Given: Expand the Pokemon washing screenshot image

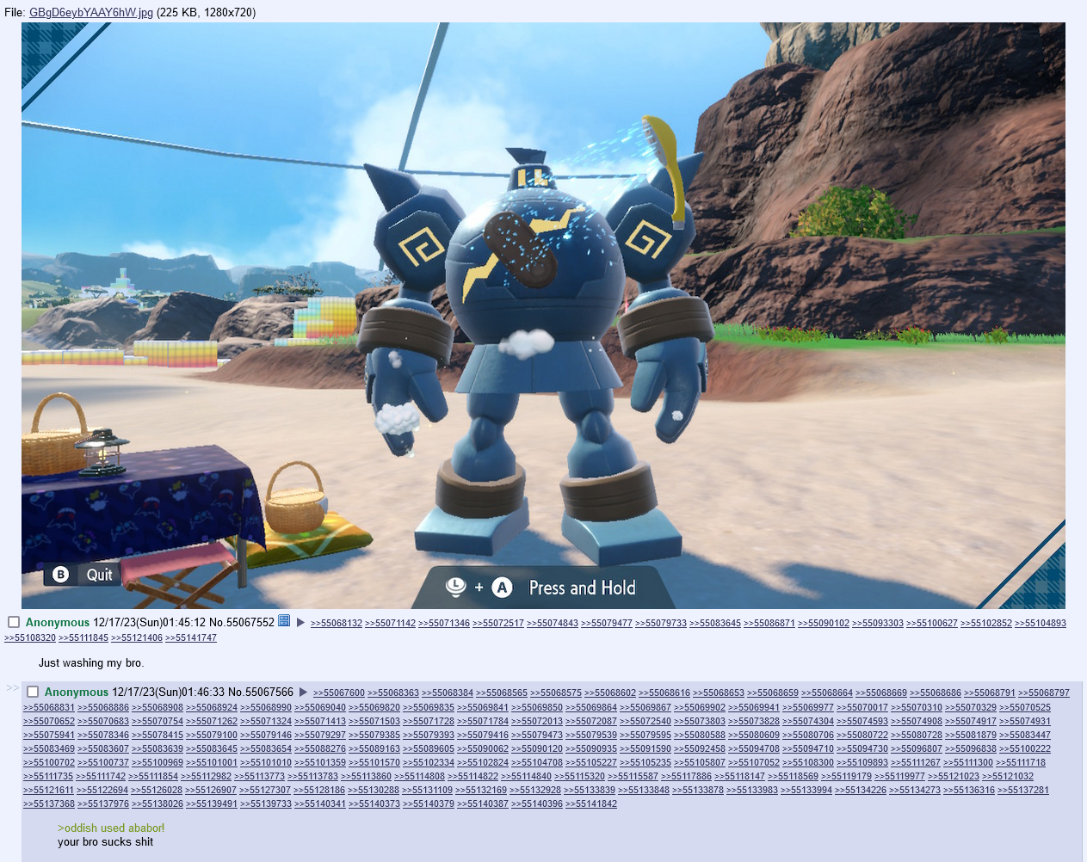Looking at the screenshot, I should point(543,316).
